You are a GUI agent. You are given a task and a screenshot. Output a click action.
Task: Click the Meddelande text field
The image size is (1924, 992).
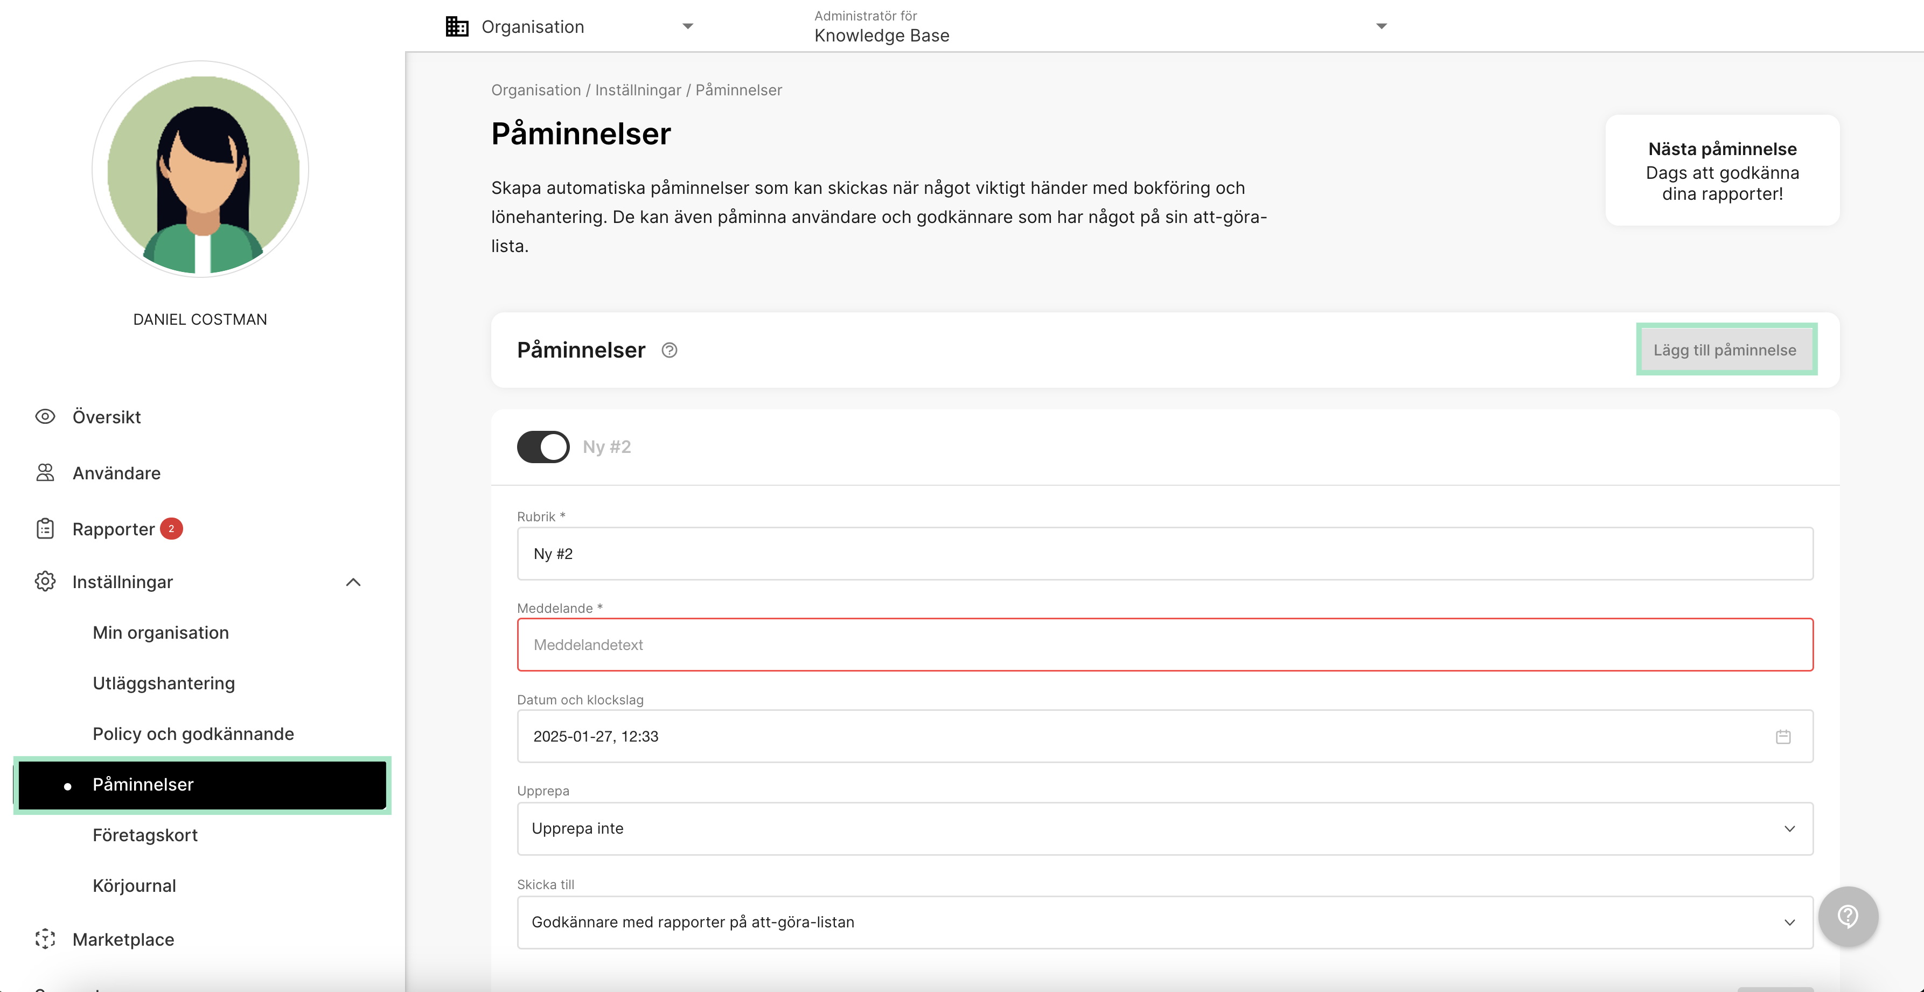tap(1165, 645)
